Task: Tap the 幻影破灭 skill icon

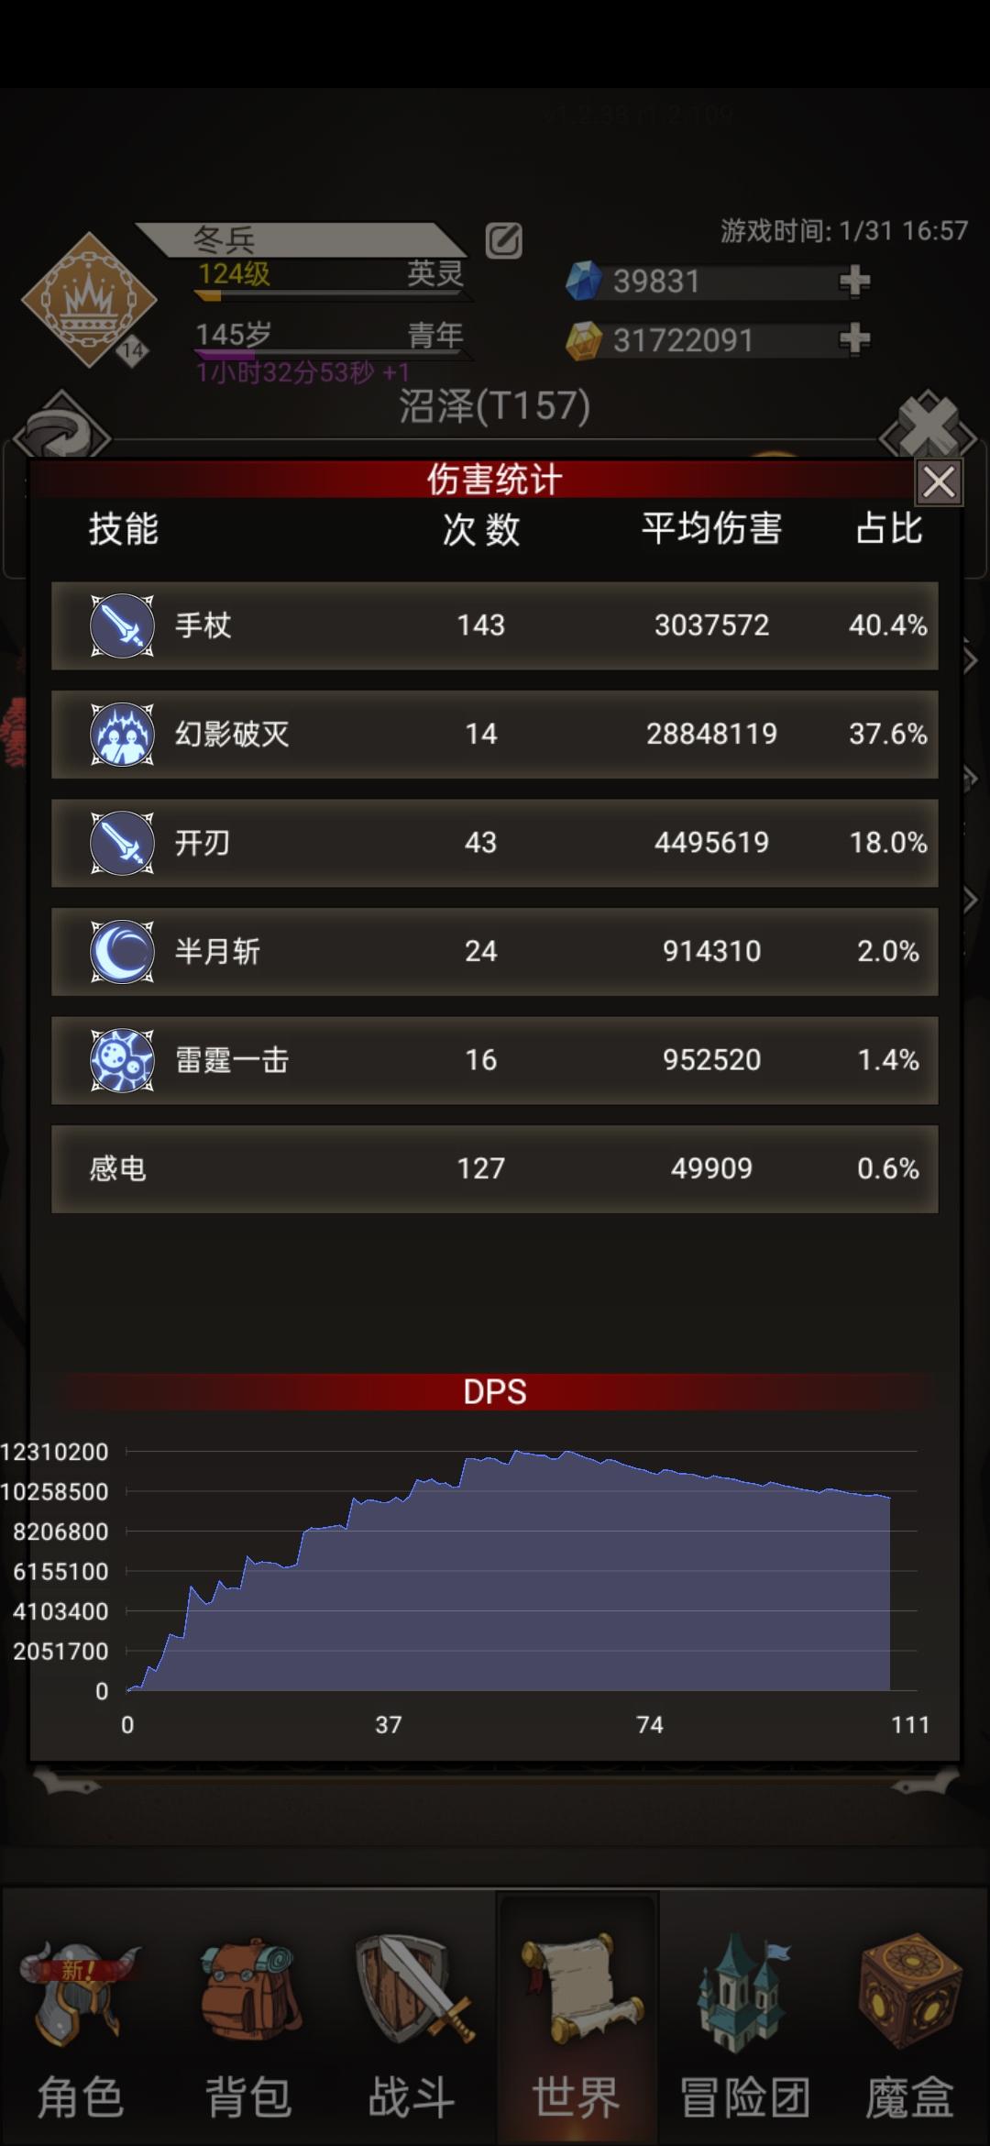Action: (122, 734)
